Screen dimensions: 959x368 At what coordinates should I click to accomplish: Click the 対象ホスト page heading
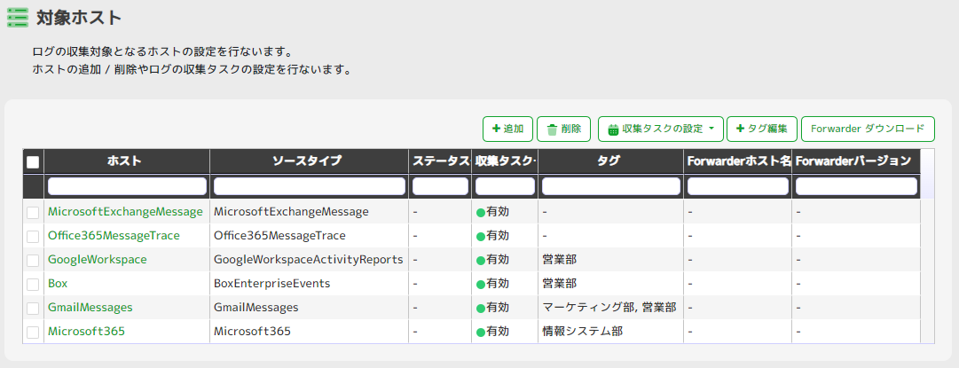[x=80, y=18]
